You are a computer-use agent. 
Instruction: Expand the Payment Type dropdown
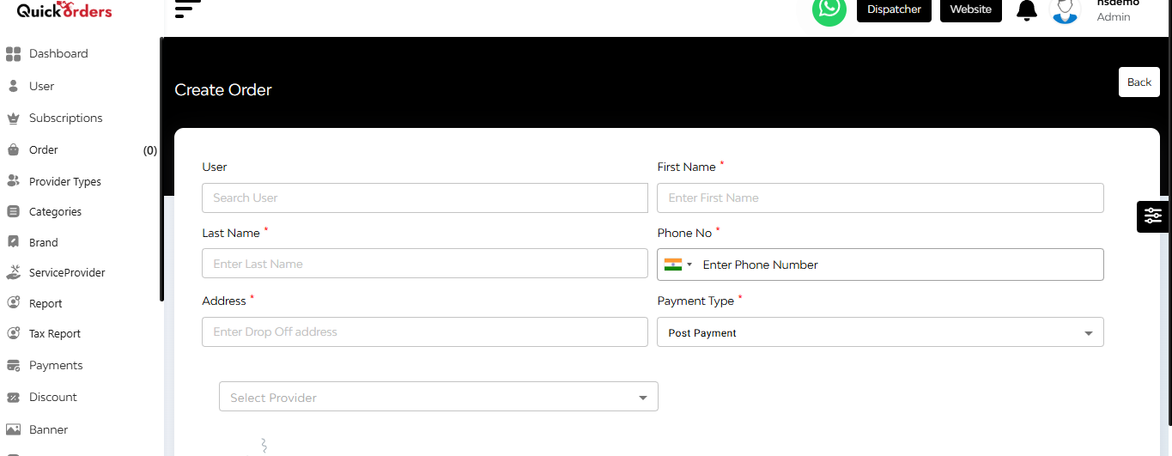880,332
